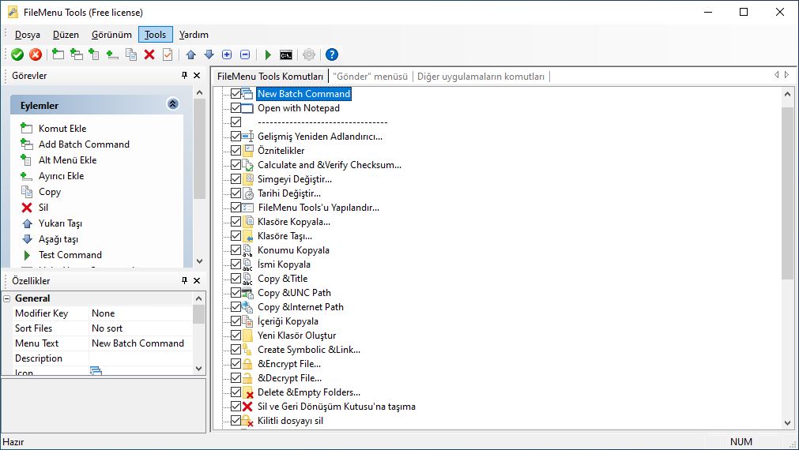Open the Tools menu
Image resolution: width=799 pixels, height=450 pixels.
point(156,35)
